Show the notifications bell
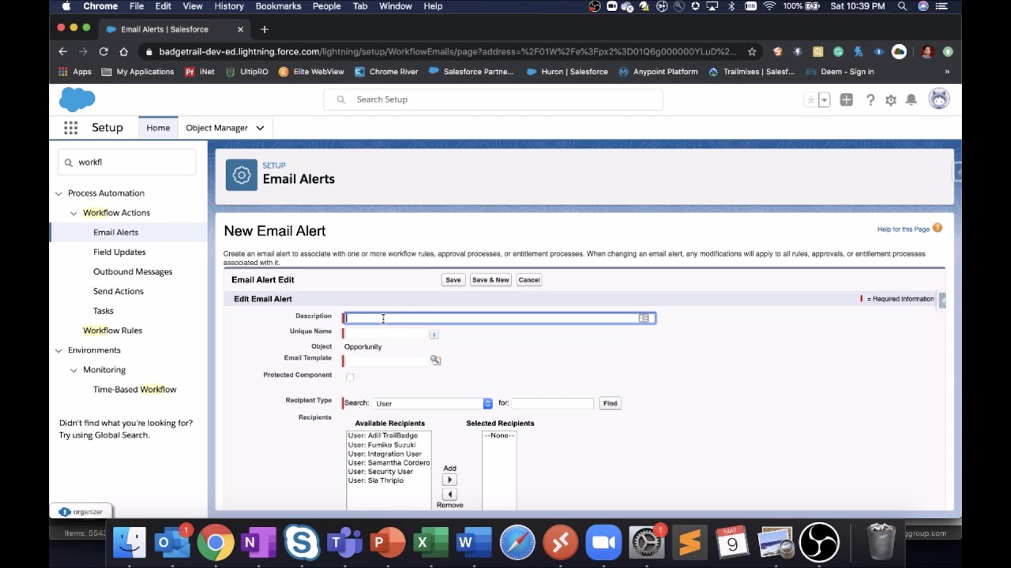 pyautogui.click(x=911, y=100)
